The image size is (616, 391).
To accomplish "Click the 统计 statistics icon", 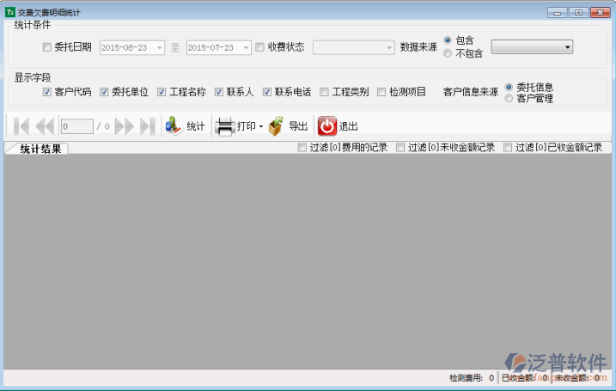I will [x=174, y=126].
